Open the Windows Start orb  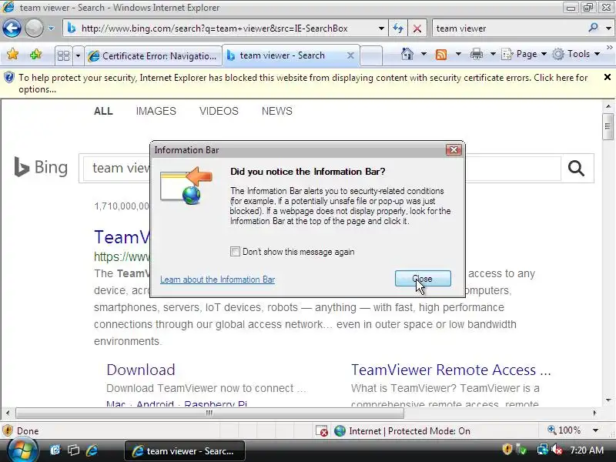click(x=22, y=450)
